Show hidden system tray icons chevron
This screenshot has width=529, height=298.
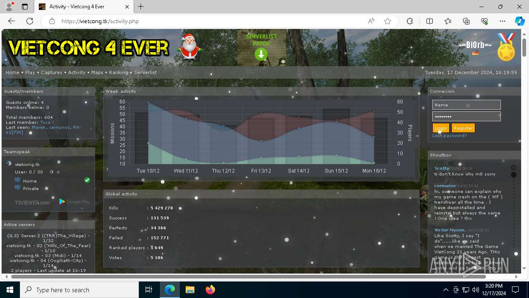point(446,290)
